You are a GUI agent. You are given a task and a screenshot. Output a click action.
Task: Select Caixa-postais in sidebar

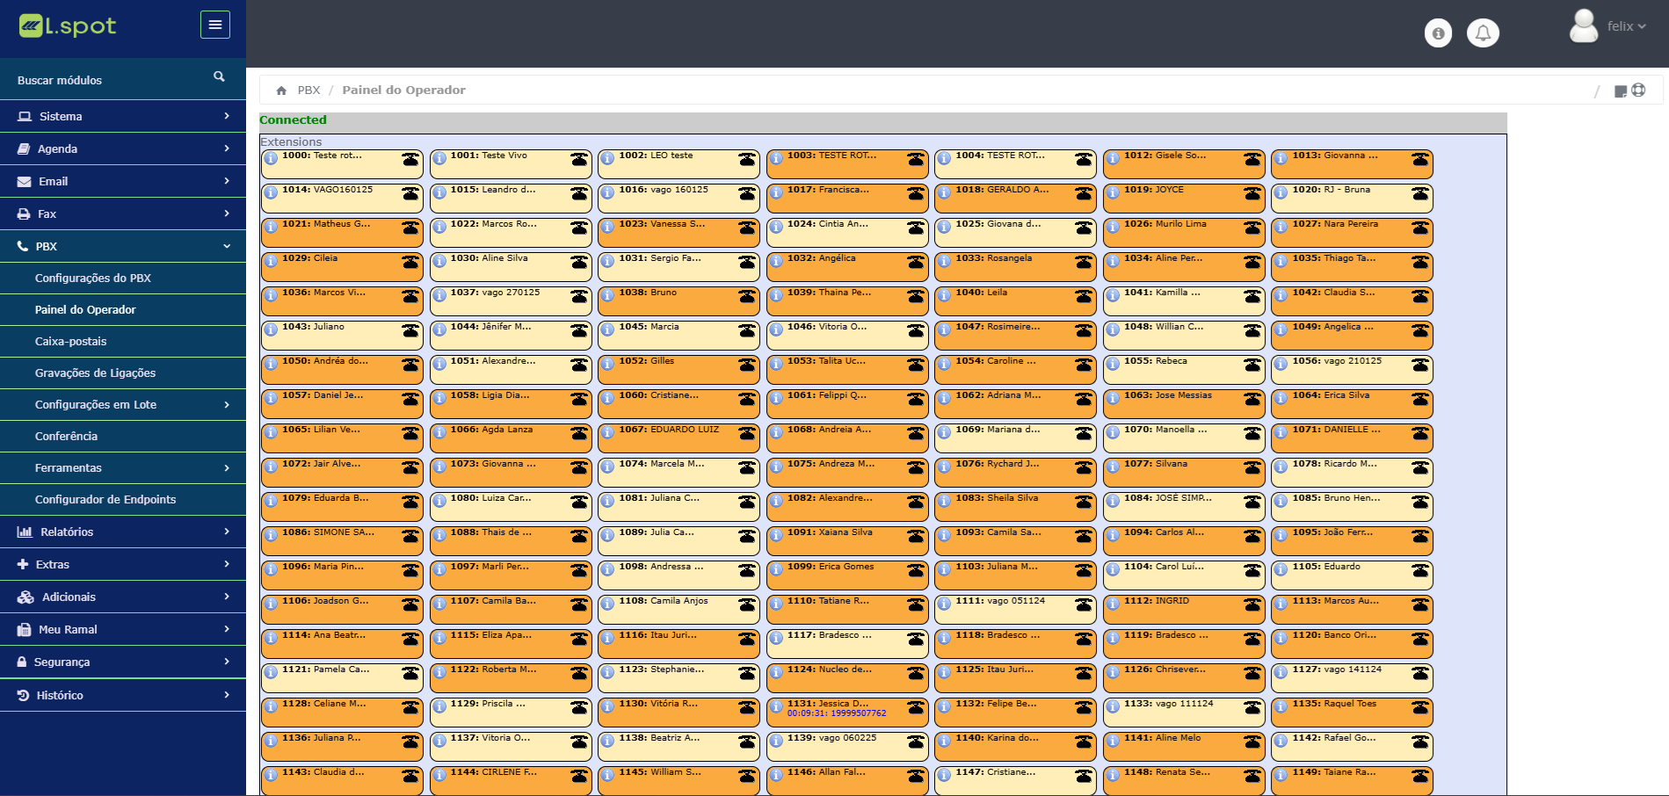(x=70, y=341)
